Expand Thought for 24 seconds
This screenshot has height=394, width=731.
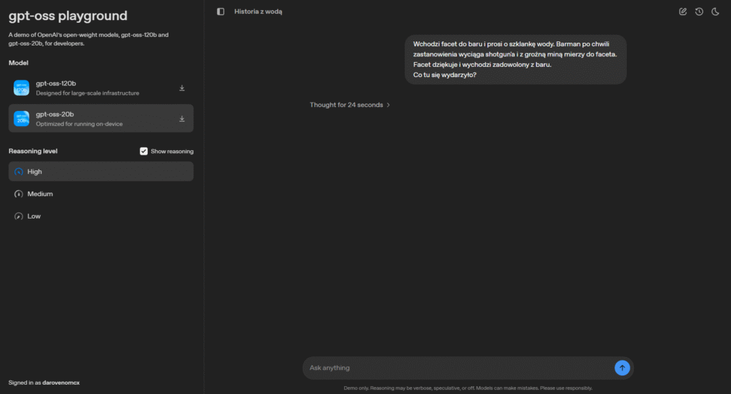[x=346, y=105]
